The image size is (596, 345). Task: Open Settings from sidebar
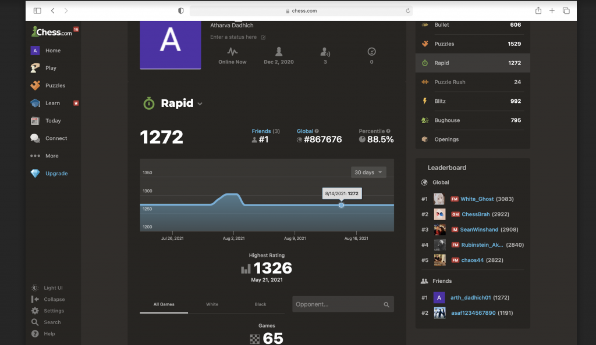coord(54,311)
